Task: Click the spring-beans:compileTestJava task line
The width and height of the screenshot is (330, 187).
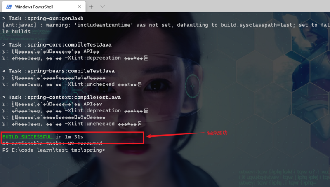Action: tap(59, 71)
